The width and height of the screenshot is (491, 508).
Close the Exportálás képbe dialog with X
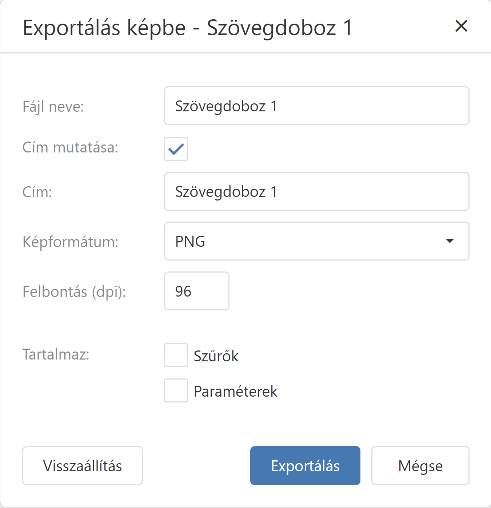pyautogui.click(x=461, y=26)
